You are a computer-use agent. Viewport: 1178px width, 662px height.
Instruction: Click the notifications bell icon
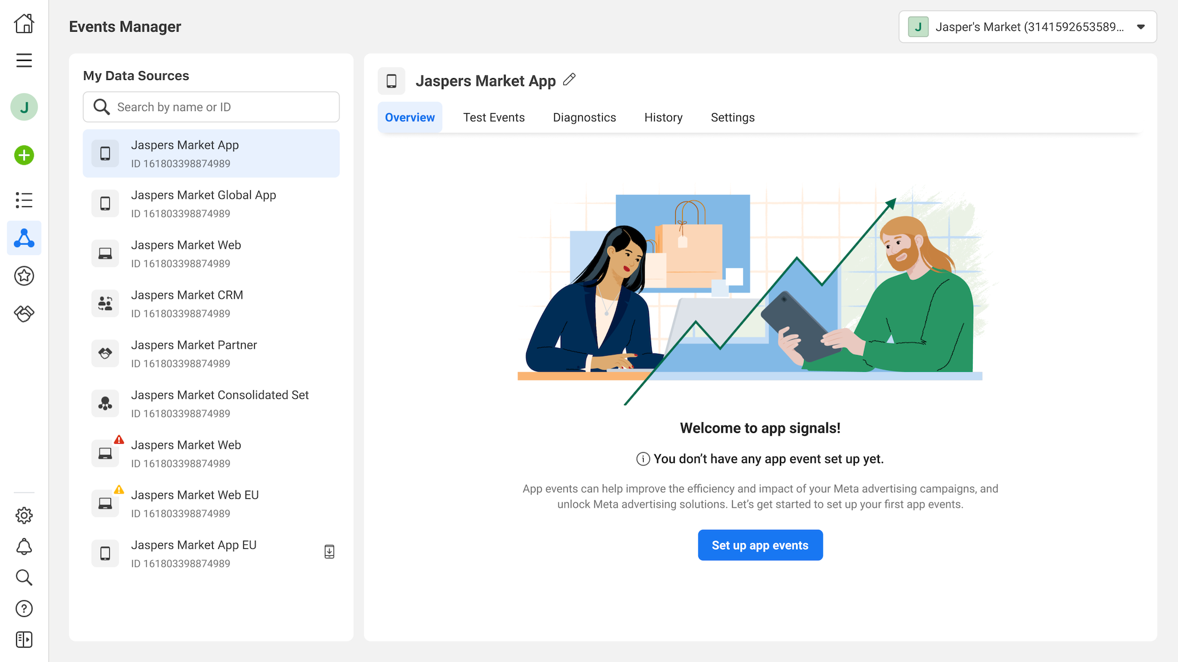[24, 546]
